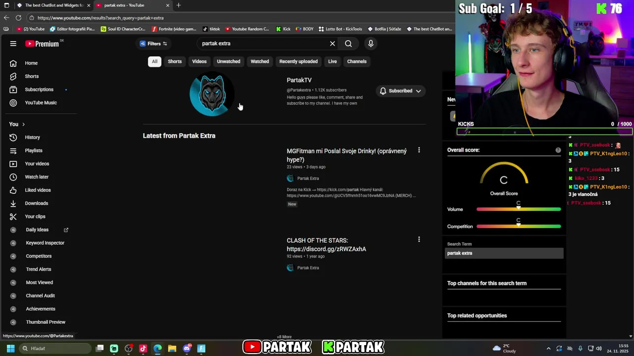Reload the page
634x356 pixels.
pos(18,18)
